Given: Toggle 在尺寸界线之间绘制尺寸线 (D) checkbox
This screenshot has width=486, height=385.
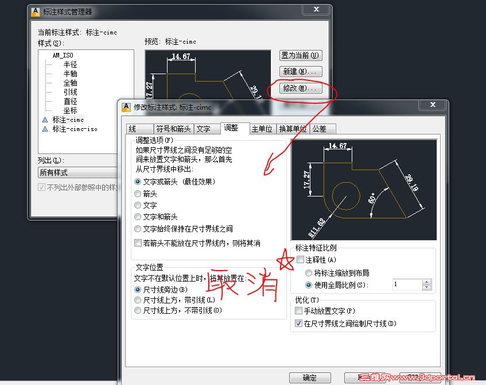Looking at the screenshot, I should tap(298, 323).
